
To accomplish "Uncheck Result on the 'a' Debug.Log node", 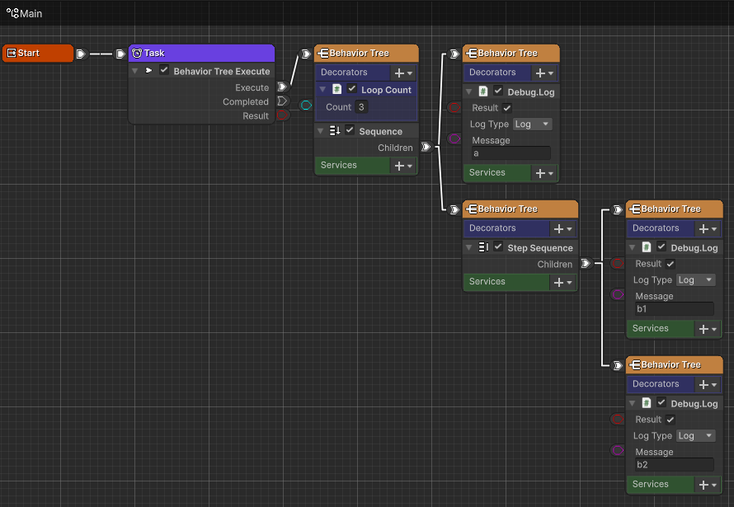I will point(507,108).
